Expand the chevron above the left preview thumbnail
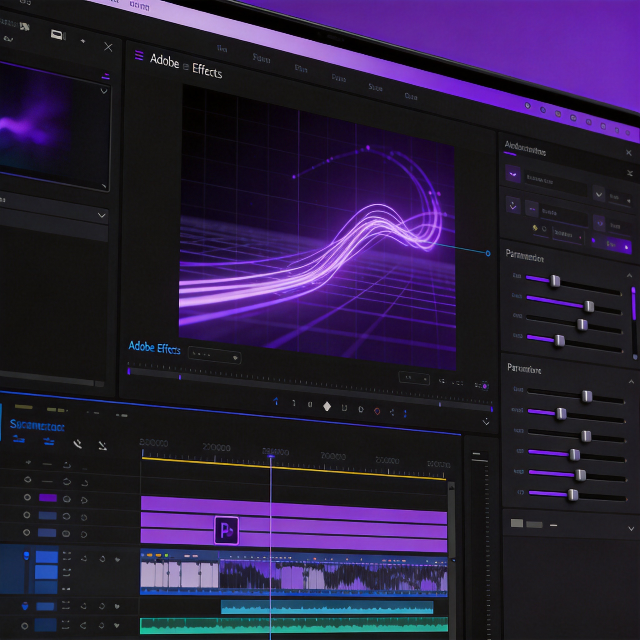Screen dimensions: 640x640 click(104, 91)
